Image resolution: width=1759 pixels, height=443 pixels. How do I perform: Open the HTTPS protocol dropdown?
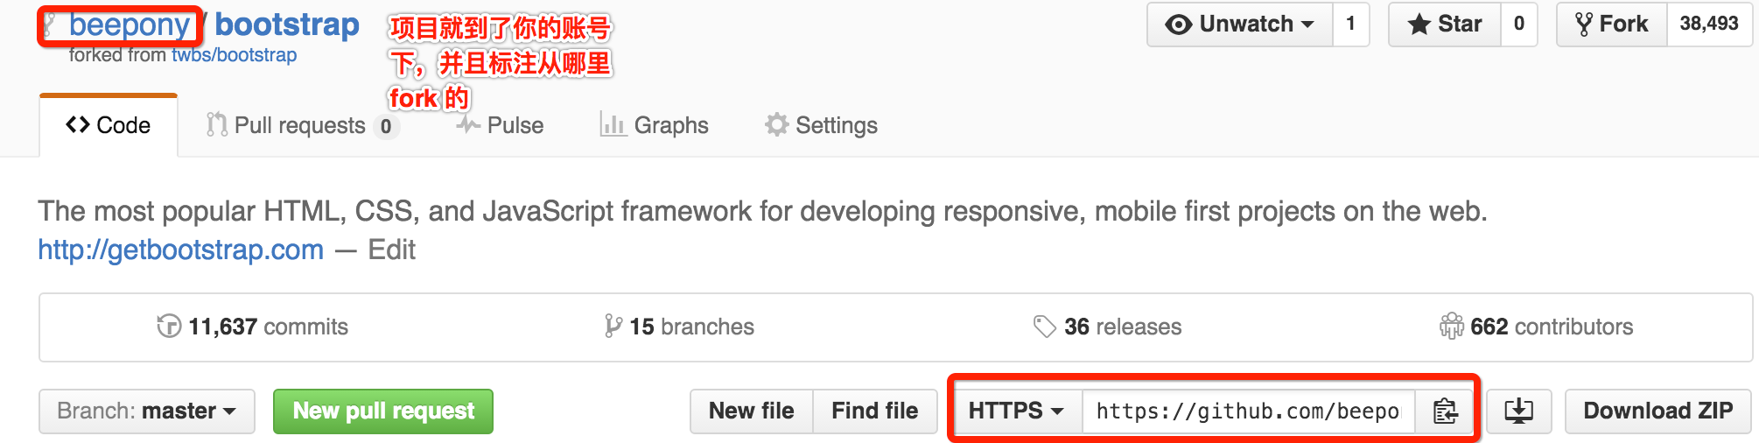pos(1016,411)
